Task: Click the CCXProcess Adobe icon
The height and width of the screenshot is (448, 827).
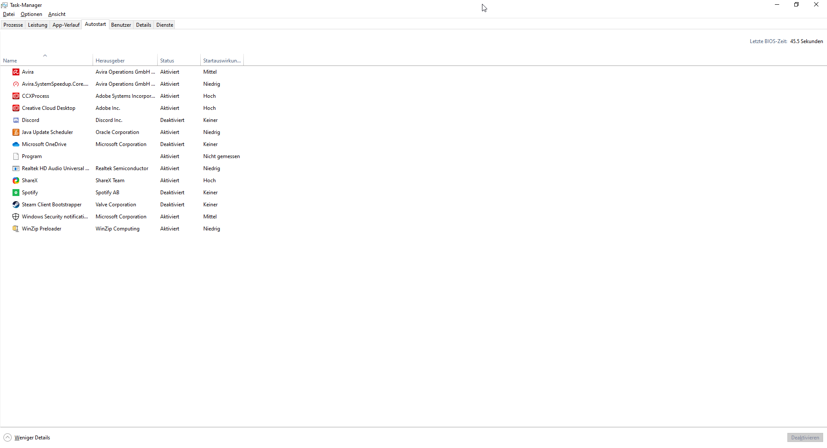Action: click(x=16, y=96)
